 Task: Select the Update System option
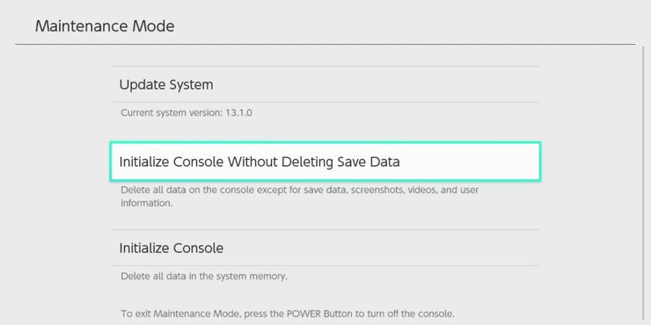pos(325,84)
